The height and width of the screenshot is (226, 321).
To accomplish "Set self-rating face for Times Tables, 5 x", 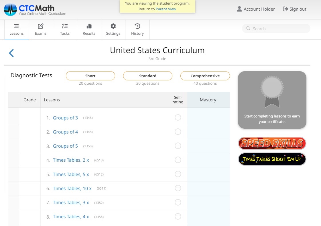I will (x=178, y=174).
